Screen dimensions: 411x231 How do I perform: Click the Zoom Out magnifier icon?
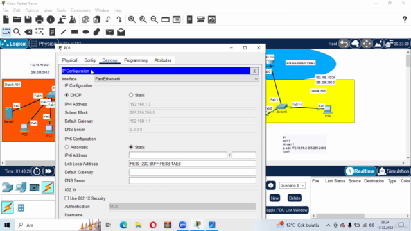pyautogui.click(x=154, y=20)
